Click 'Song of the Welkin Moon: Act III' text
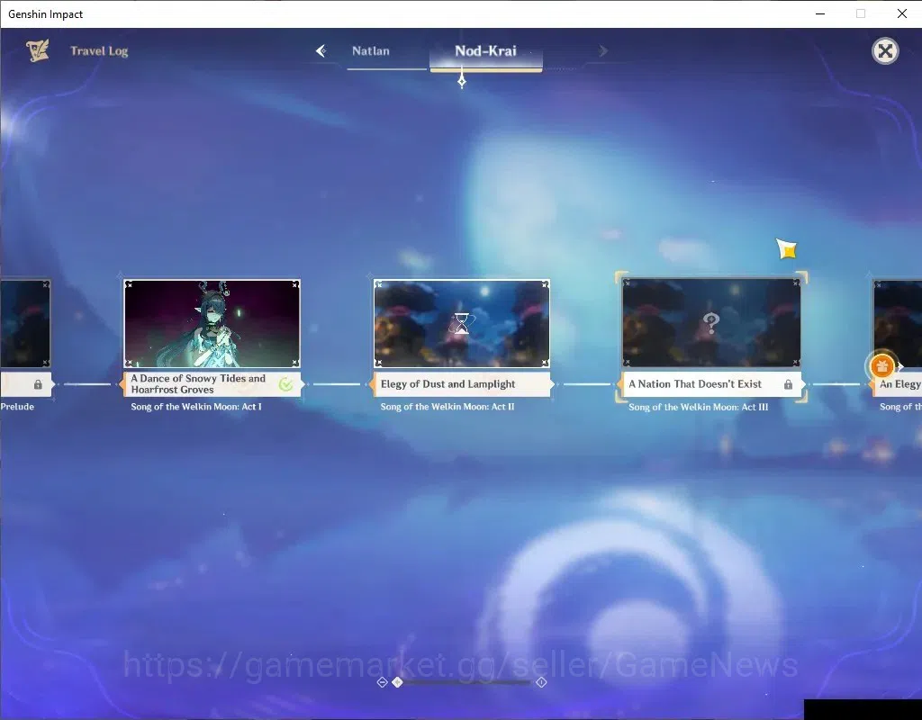 coord(699,408)
